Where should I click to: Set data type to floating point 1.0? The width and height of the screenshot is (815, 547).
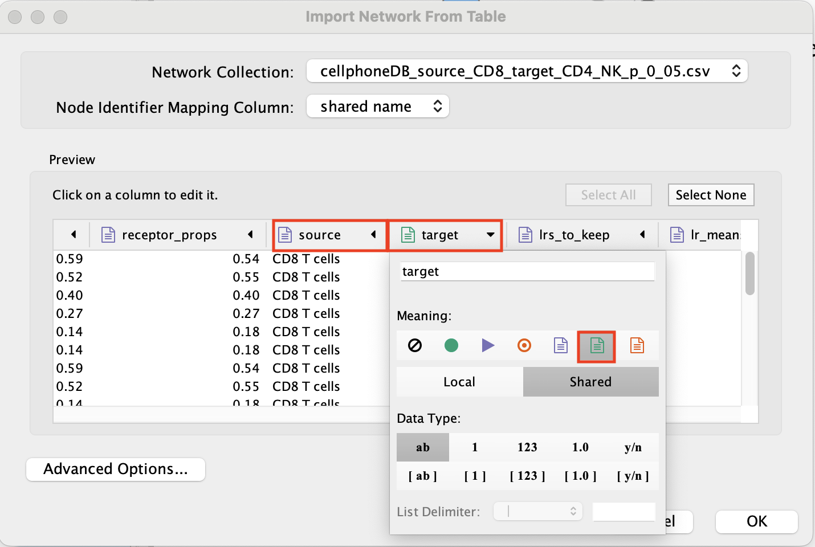pos(580,447)
